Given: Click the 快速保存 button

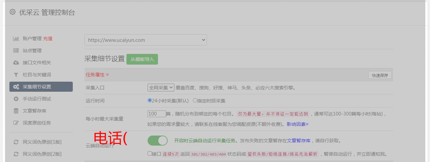Looking at the screenshot, I should [x=380, y=75].
